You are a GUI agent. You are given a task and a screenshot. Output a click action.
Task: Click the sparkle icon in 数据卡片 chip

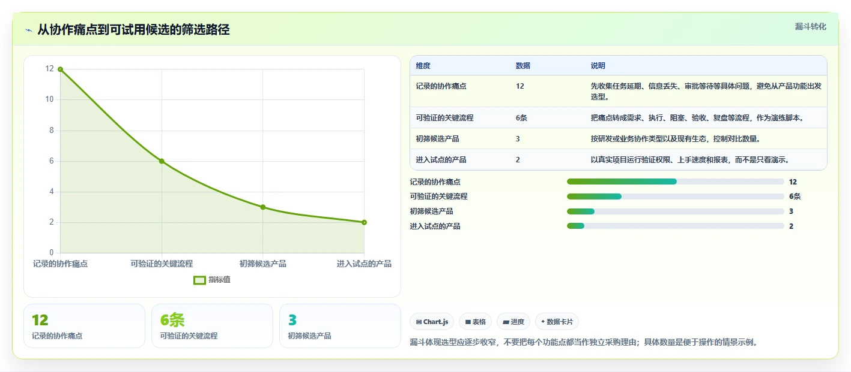(x=543, y=322)
